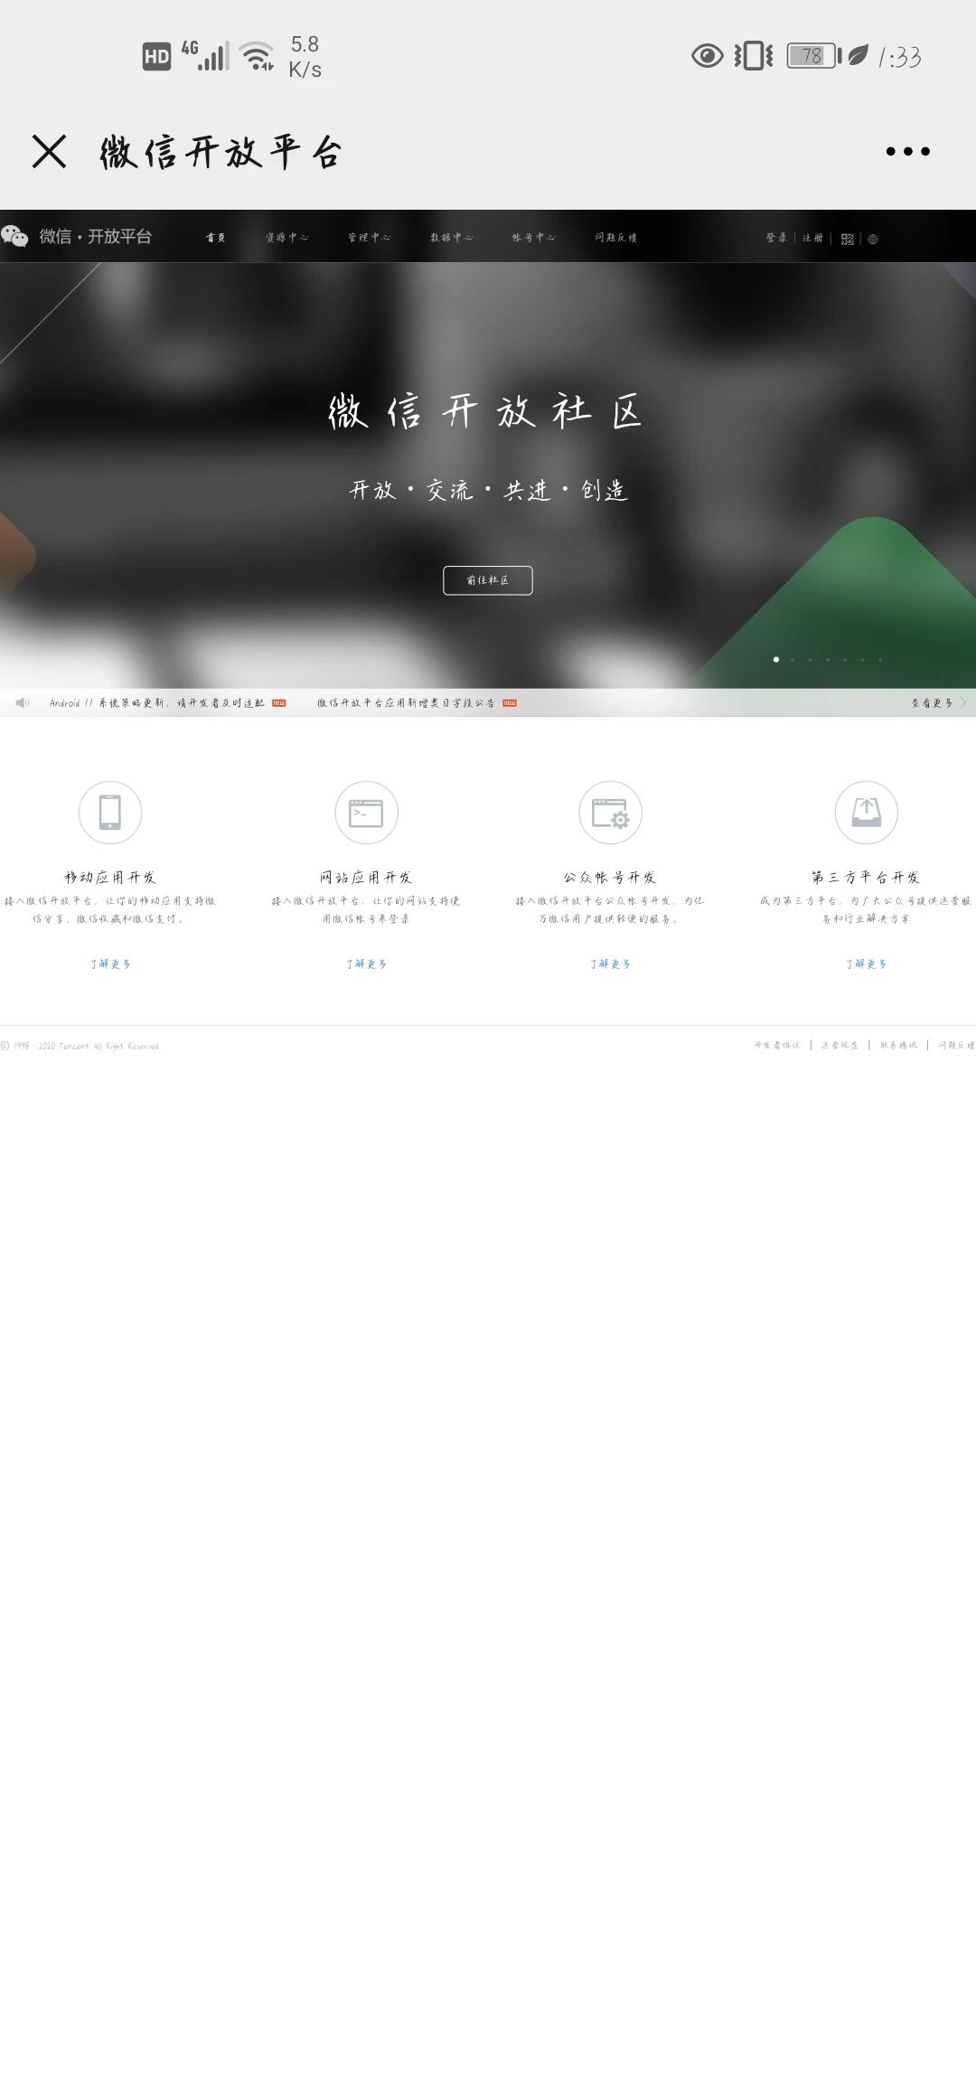Tap the Wi-Fi icon in status bar
This screenshot has width=976, height=2088.
[x=257, y=56]
